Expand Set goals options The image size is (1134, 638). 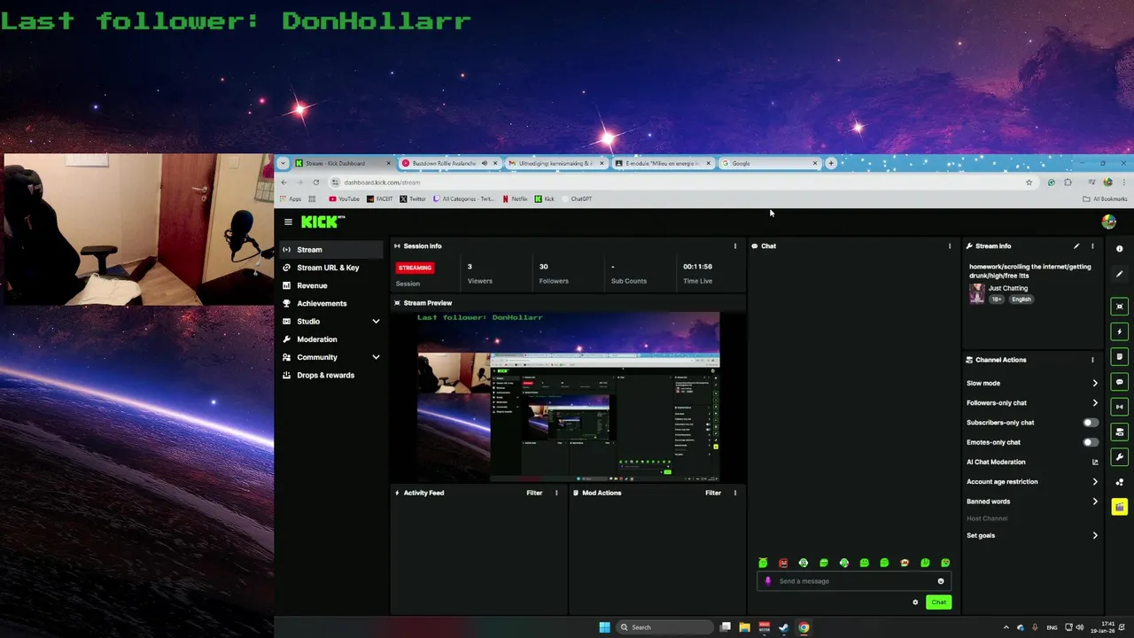(1095, 535)
